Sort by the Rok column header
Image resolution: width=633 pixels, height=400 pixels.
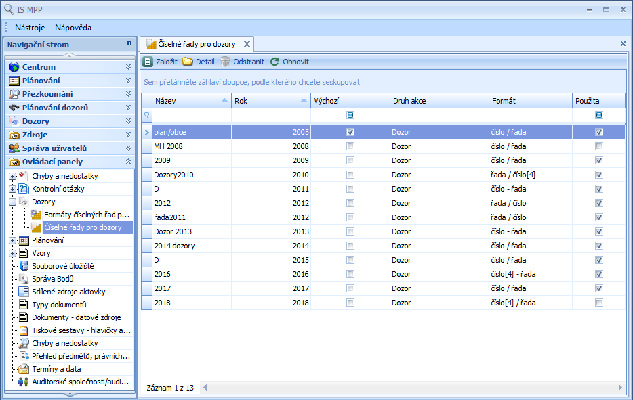pyautogui.click(x=271, y=101)
